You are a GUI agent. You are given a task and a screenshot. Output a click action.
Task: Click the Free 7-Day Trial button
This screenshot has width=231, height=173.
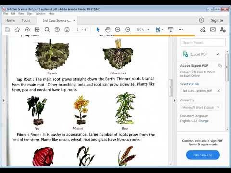(203, 155)
